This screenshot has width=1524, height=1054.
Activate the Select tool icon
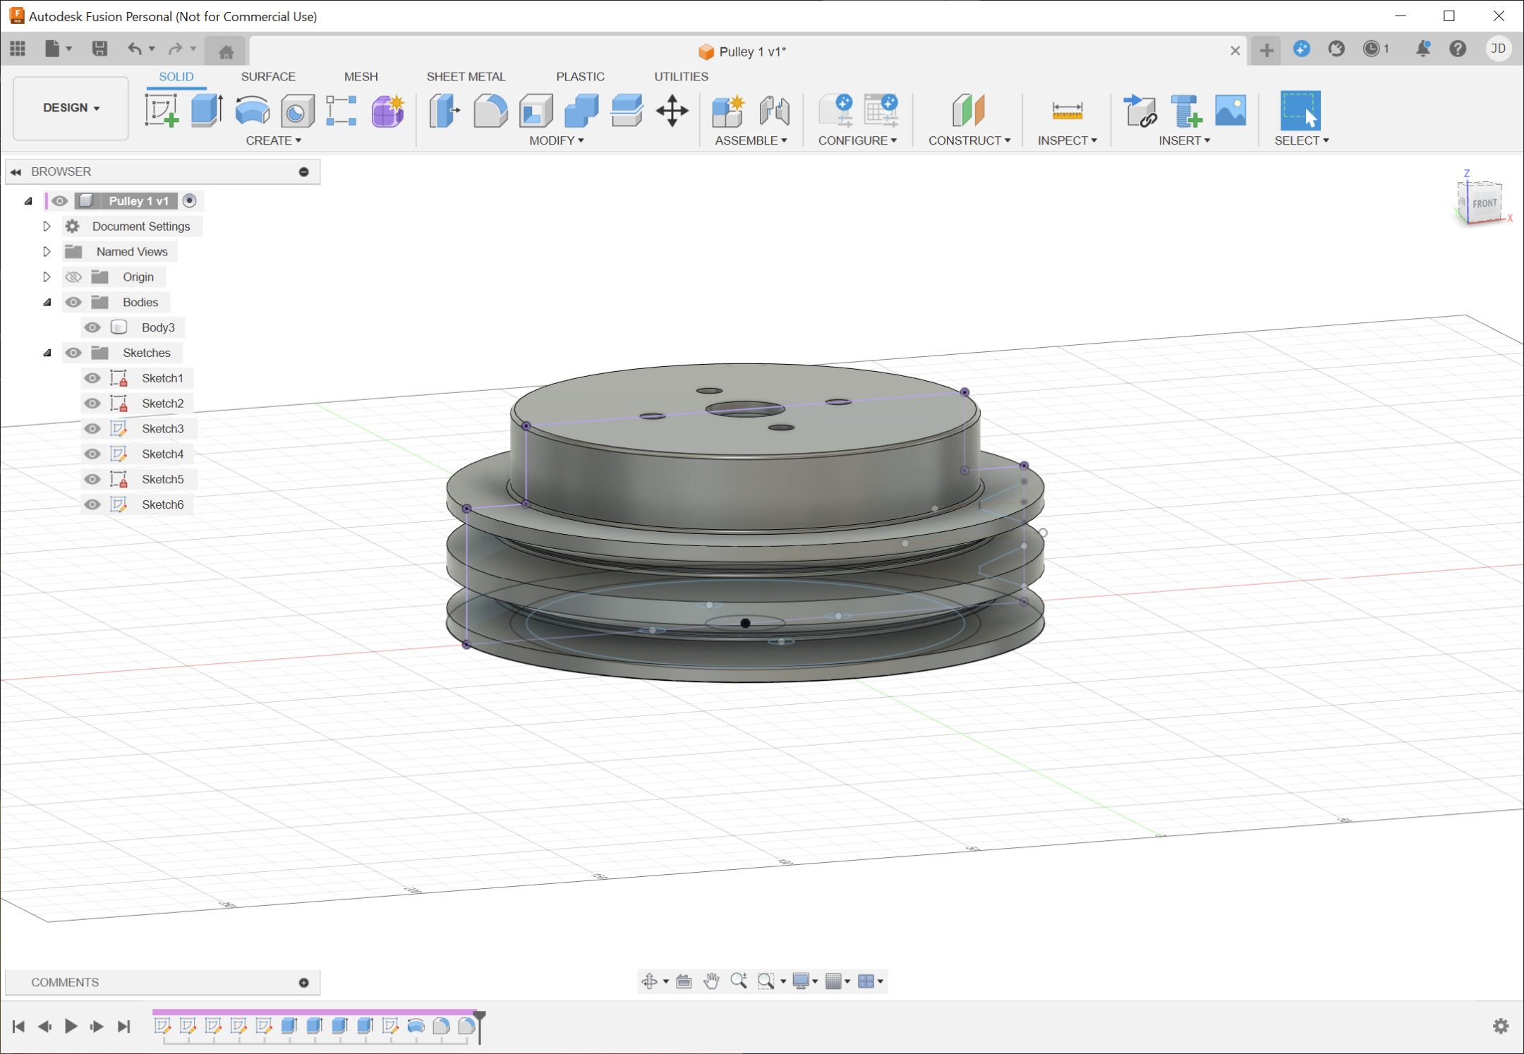(x=1300, y=111)
